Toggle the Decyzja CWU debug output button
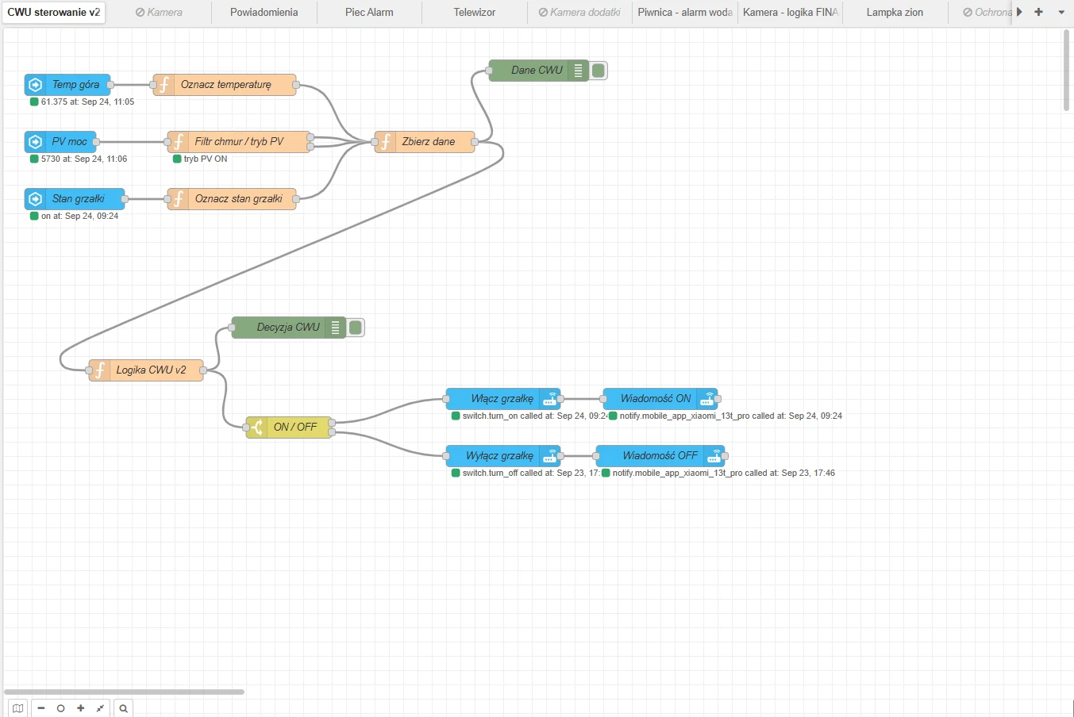The width and height of the screenshot is (1074, 717). (x=356, y=328)
